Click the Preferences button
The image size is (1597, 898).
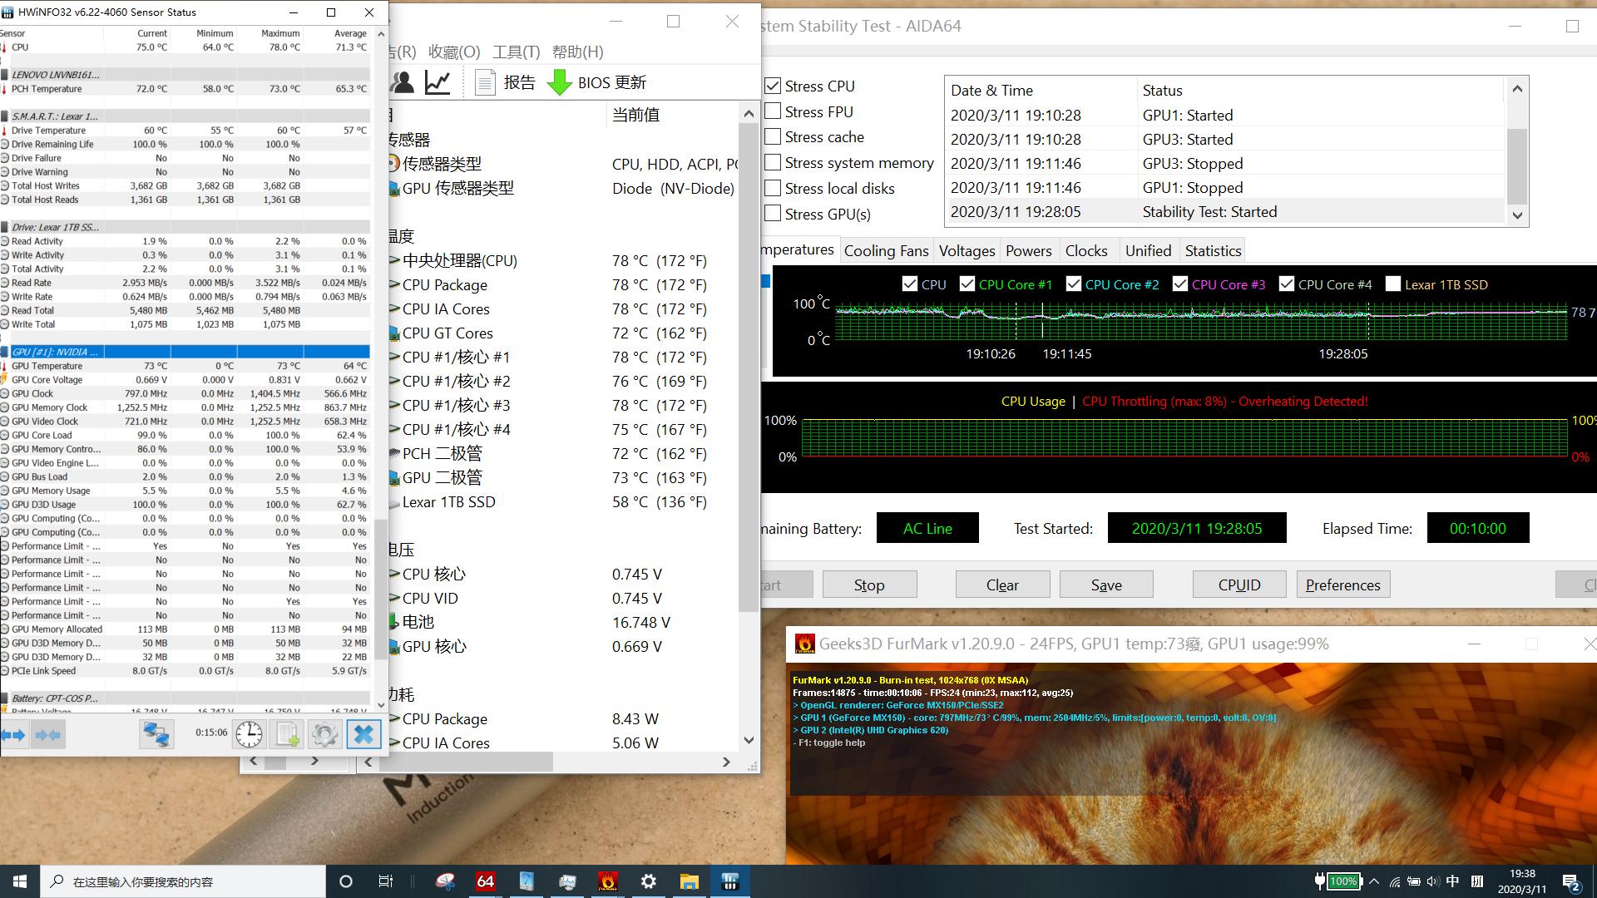1342,585
